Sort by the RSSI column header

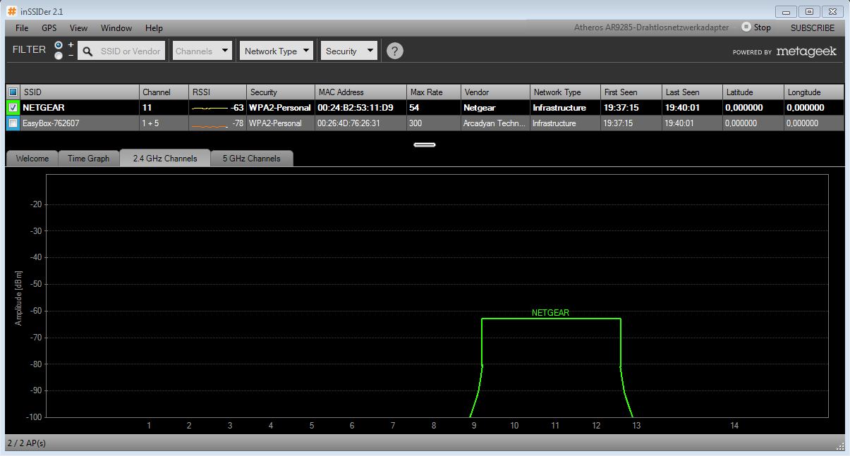[x=218, y=92]
